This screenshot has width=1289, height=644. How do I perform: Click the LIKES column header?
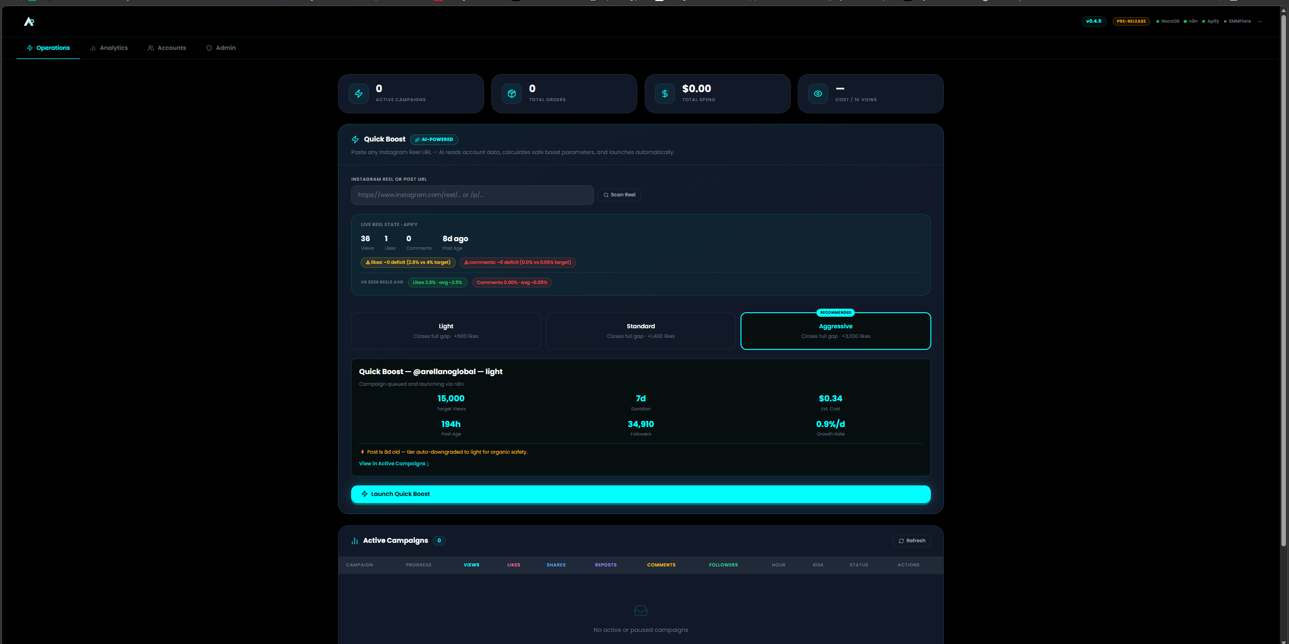point(514,565)
